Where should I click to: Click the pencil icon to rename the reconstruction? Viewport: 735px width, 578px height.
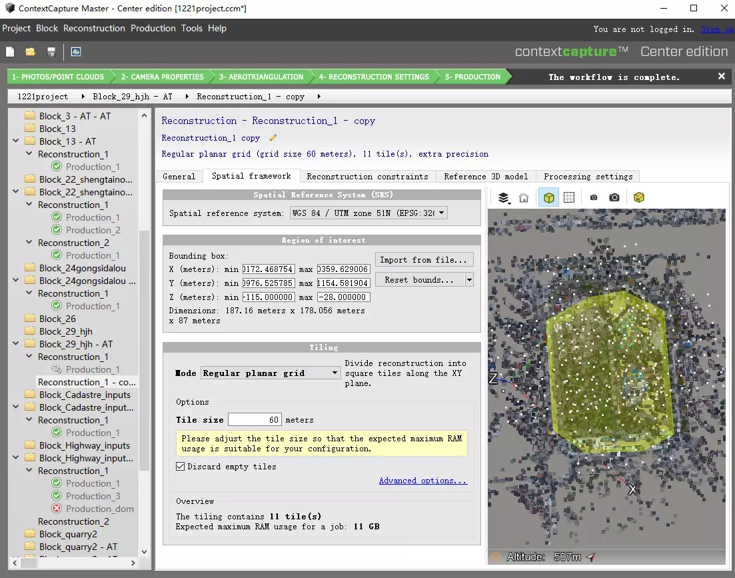tap(273, 138)
